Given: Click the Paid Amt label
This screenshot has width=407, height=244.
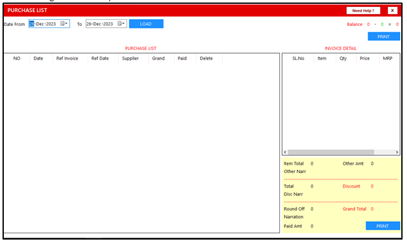Looking at the screenshot, I should pyautogui.click(x=293, y=226).
